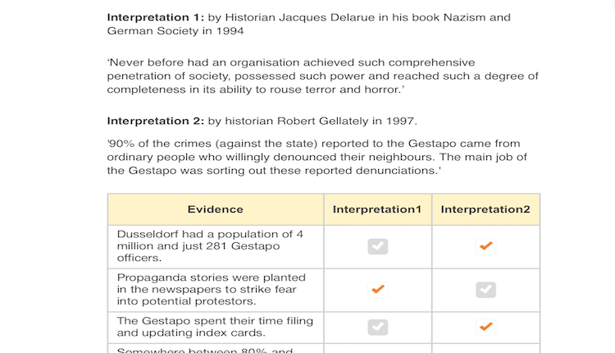Click the Evidence column header

pos(216,209)
